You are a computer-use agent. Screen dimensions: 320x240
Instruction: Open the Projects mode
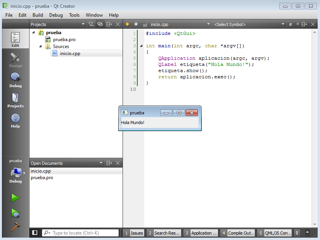click(x=15, y=100)
